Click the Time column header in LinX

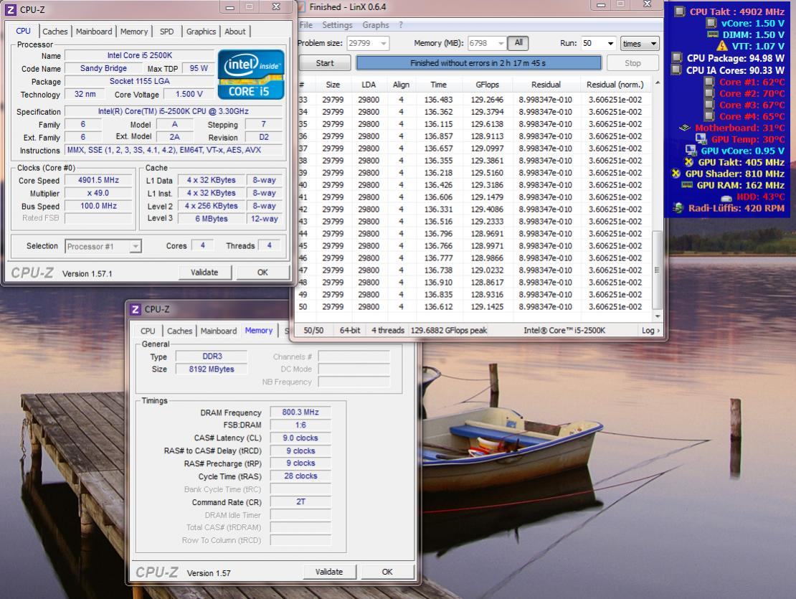[x=439, y=85]
